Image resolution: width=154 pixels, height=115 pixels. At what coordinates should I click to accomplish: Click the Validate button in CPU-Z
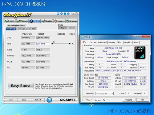129,100
